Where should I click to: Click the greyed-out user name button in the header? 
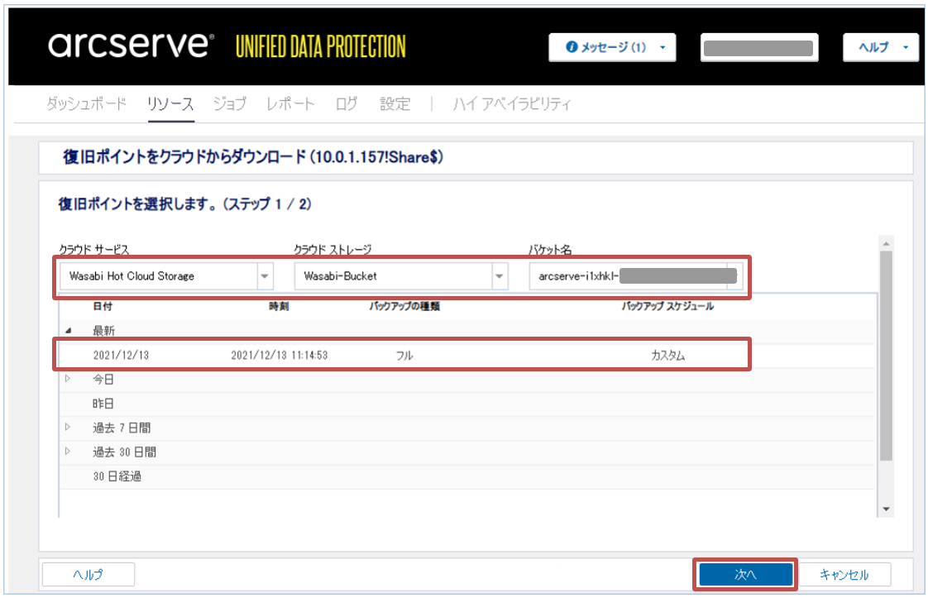(x=758, y=48)
